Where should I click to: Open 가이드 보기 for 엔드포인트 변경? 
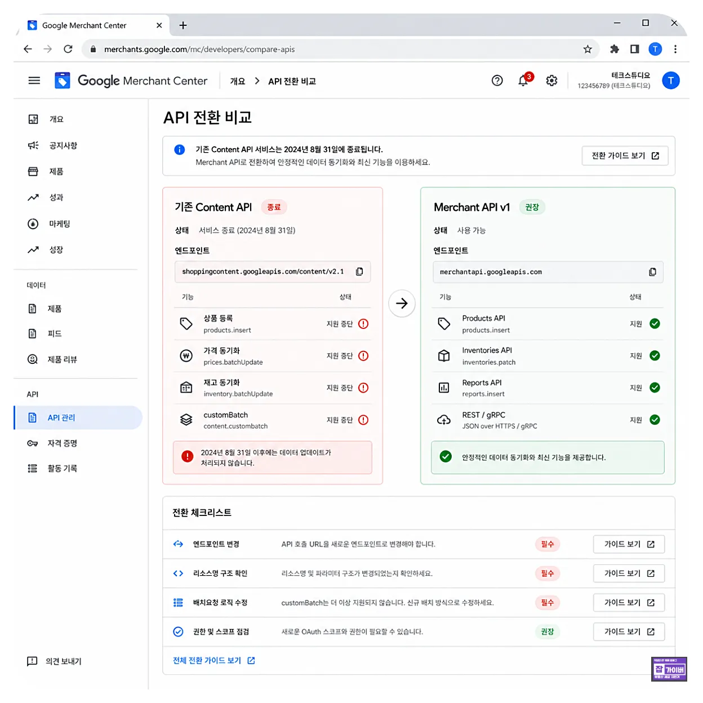coord(629,544)
